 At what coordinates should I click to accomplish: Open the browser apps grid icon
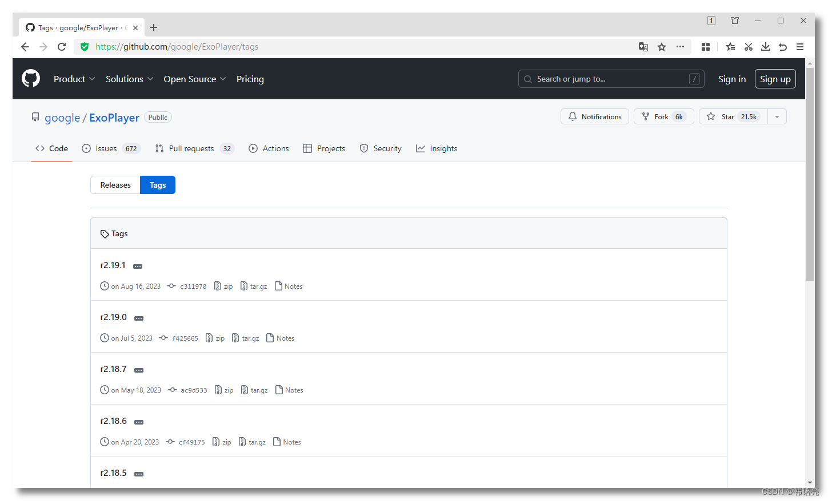coord(706,47)
